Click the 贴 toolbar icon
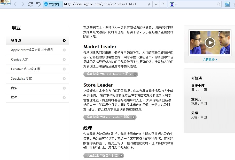 coord(227,4)
